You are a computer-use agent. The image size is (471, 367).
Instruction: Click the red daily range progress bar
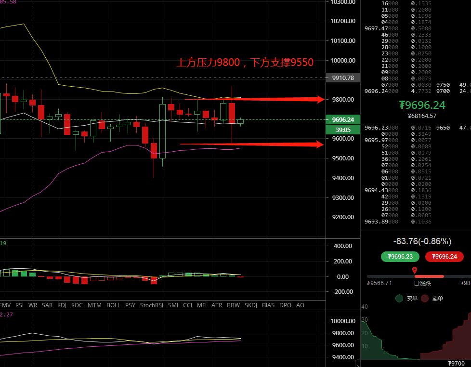[x=429, y=276]
